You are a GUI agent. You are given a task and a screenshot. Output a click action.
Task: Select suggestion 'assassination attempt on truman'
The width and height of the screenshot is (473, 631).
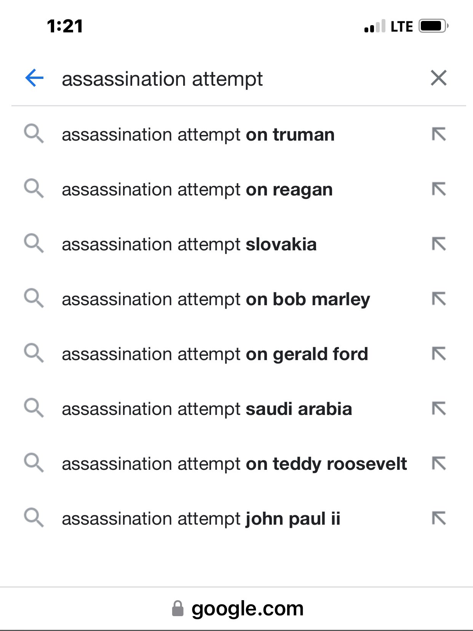coord(198,135)
